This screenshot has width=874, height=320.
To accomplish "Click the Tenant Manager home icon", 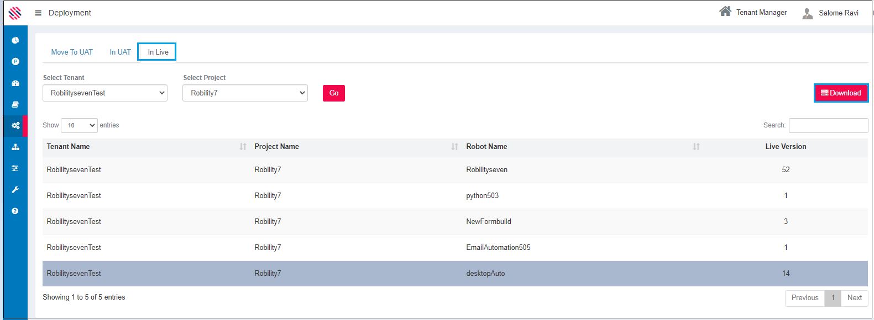I will pos(725,12).
